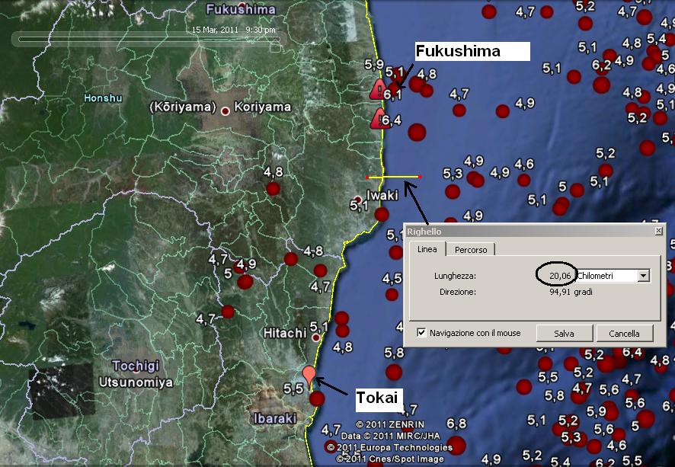Click the Iwaki city marker dot
Viewport: 675px width, 467px height.
click(x=357, y=200)
